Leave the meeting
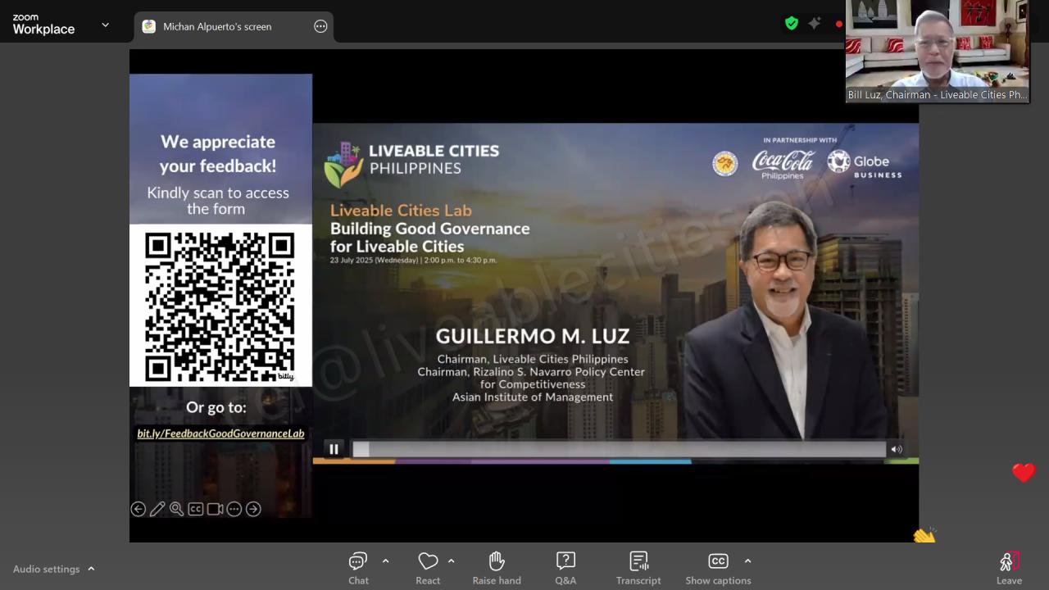Viewport: 1049px width, 590px height. pyautogui.click(x=1009, y=568)
